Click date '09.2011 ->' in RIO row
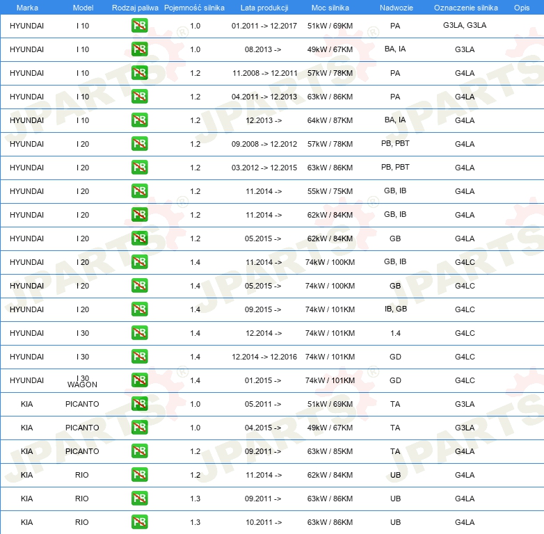Screen dimensions: 544x534 pyautogui.click(x=263, y=499)
